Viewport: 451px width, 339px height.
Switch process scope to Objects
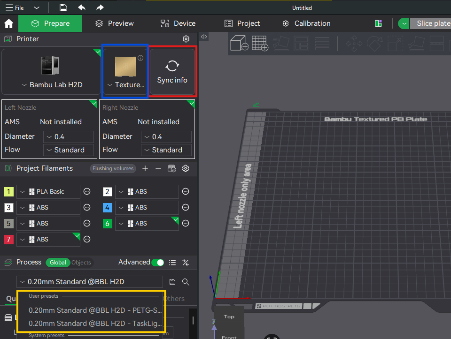(x=81, y=263)
